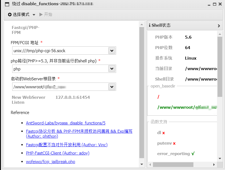Expand the FPM/FCGI address dropdown arrow
Viewport: 225px width, 170px height.
point(112,51)
